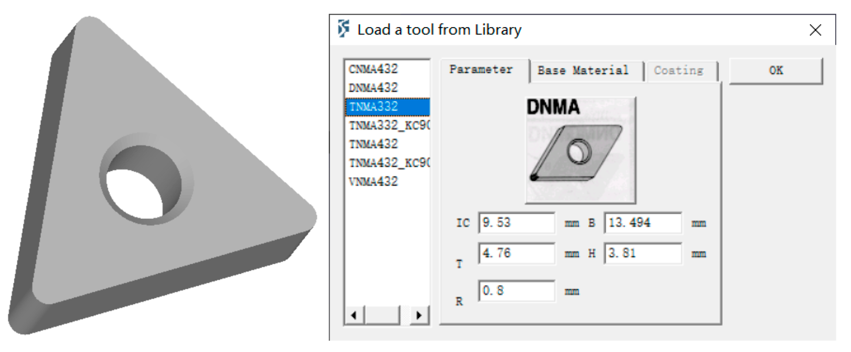This screenshot has height=352, width=851.
Task: Select the TNMA432 tool entry
Action: tap(373, 144)
